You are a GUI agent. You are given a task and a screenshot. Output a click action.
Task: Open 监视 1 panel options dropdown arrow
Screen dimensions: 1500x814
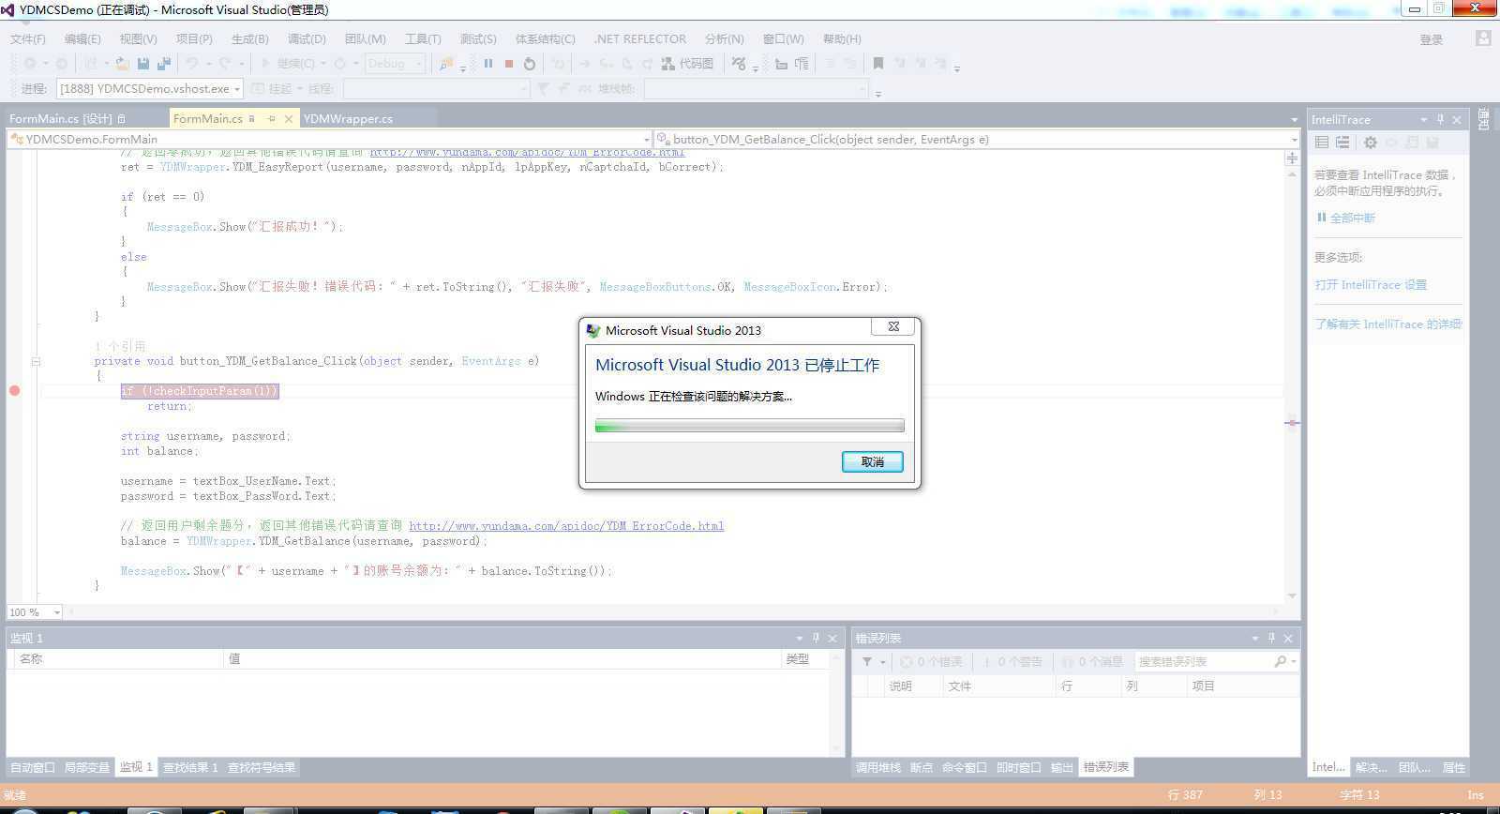pyautogui.click(x=799, y=639)
